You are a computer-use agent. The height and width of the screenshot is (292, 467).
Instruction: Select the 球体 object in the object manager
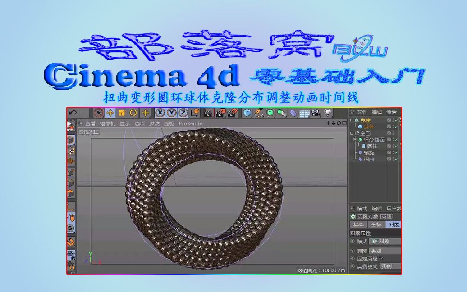pos(368,127)
